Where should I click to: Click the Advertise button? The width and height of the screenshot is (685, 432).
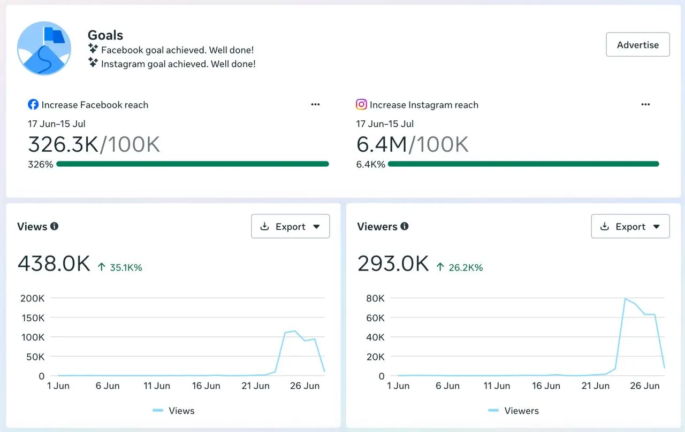[638, 45]
